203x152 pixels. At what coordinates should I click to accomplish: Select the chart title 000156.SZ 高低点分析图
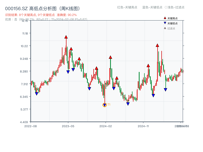point(42,8)
